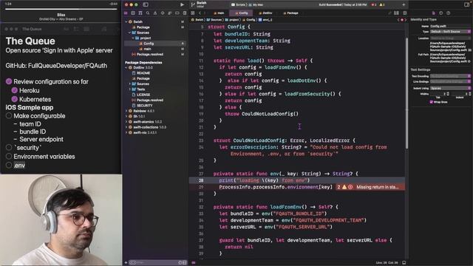Seek in the music player progress bar
Image resolution: width=473 pixels, height=266 pixels.
tap(61, 10)
